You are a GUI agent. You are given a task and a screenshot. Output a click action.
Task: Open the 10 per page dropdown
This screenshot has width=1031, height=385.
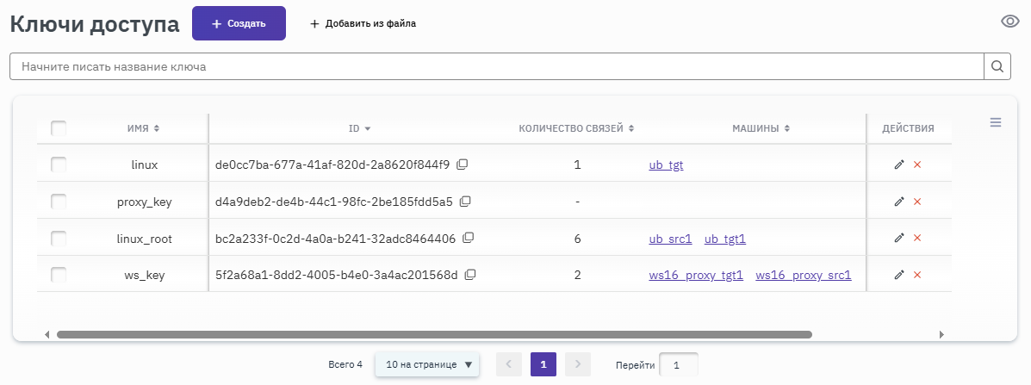pos(428,364)
